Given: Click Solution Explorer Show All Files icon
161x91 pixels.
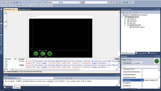Looking at the screenshot, I should [x=126, y=12].
